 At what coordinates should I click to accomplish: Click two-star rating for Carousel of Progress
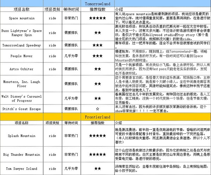tap(97, 98)
